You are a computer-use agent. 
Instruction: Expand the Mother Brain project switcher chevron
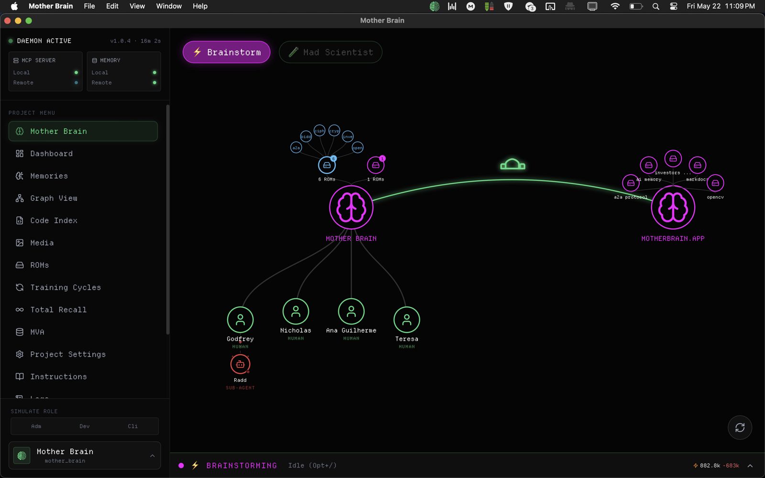click(153, 456)
